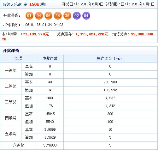Select the orange ball numbered 35
The width and height of the screenshot is (158, 150).
click(x=67, y=16)
